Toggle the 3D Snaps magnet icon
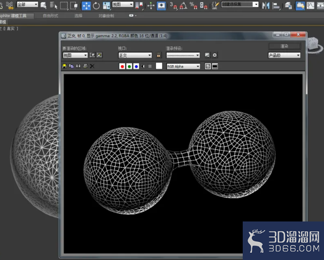This screenshot has width=324, height=260. (173, 5)
